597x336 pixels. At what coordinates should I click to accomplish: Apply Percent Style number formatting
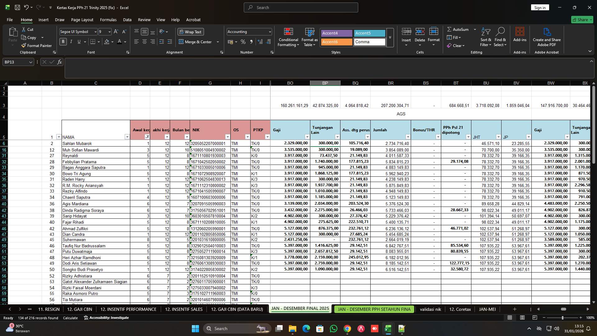tap(243, 42)
